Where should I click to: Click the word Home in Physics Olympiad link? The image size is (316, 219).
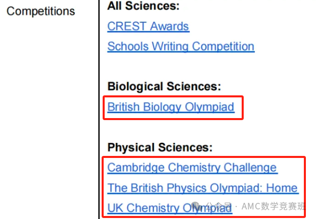click(282, 188)
